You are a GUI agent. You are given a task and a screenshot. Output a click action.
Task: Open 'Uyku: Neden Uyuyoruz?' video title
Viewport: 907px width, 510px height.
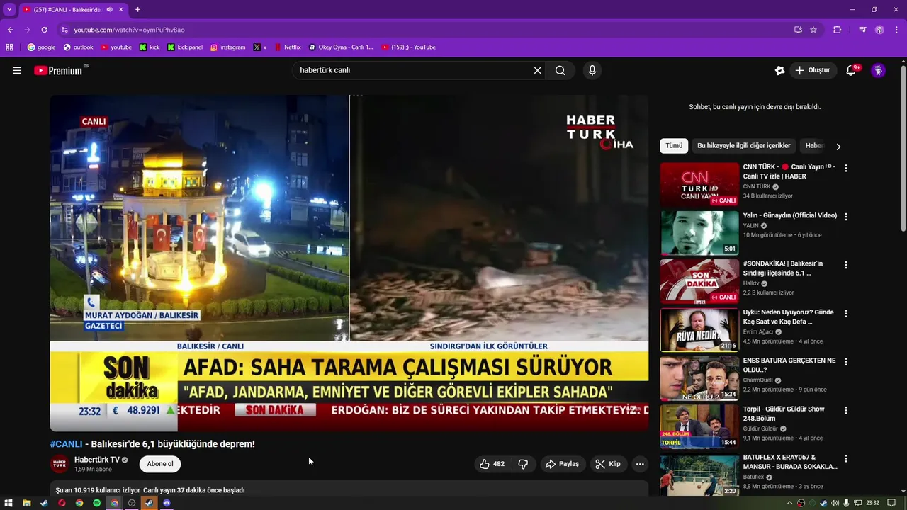click(x=788, y=317)
